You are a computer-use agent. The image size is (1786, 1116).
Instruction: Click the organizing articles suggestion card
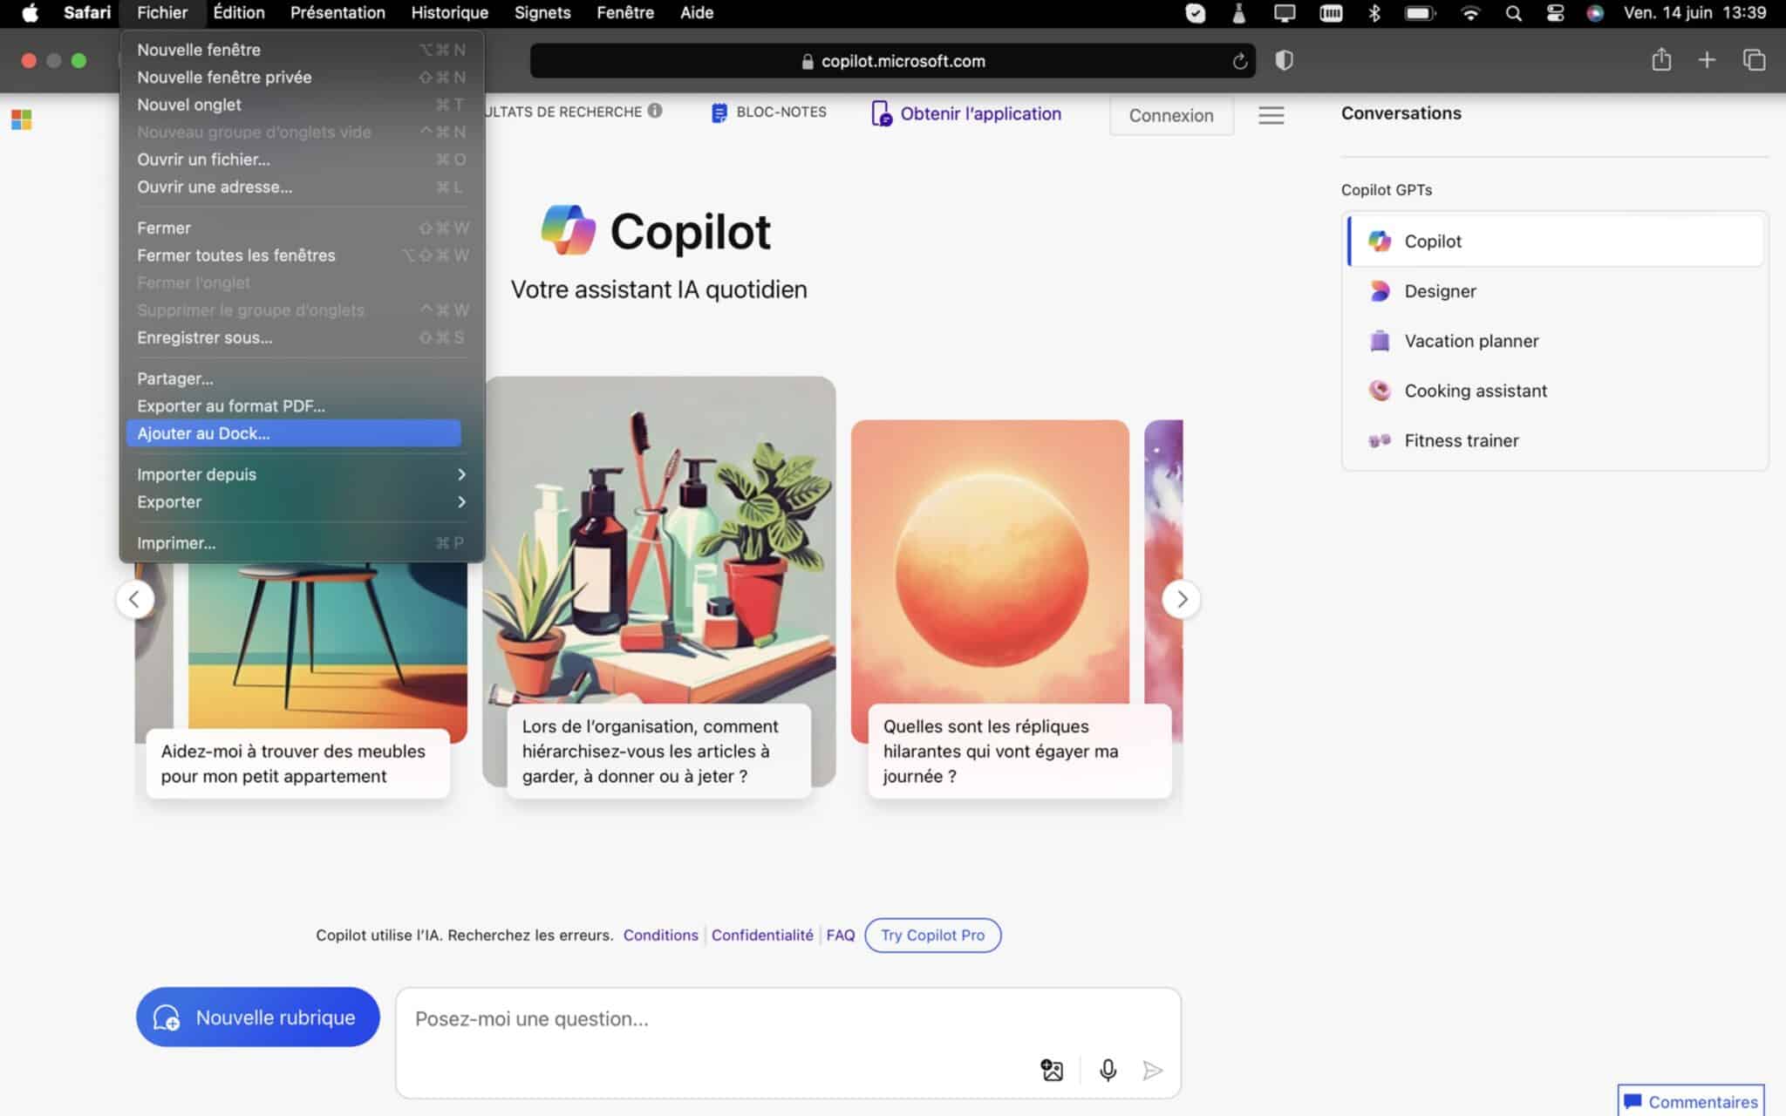point(659,751)
